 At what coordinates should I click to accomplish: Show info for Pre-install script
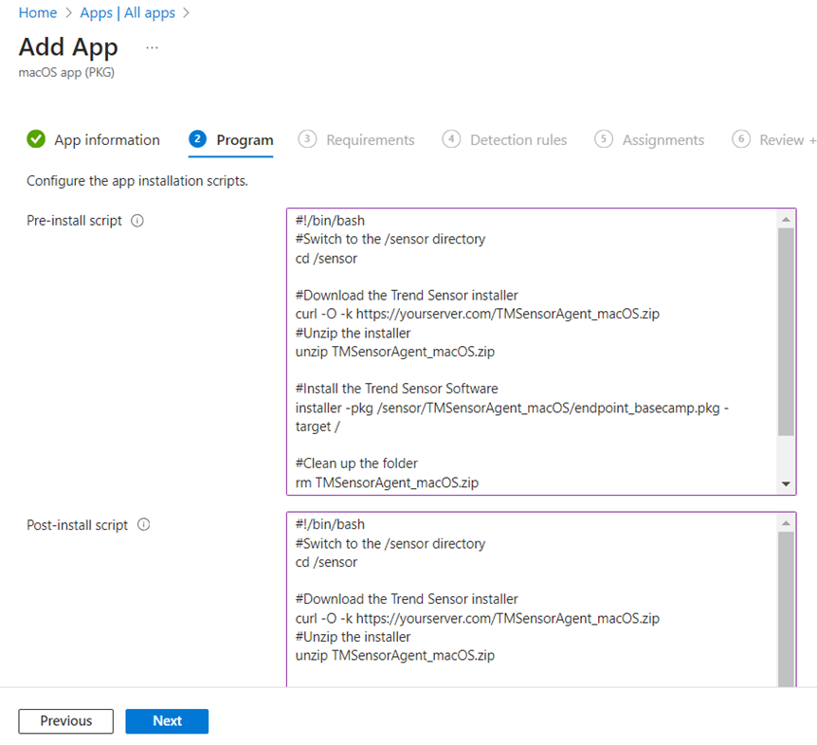tap(137, 221)
